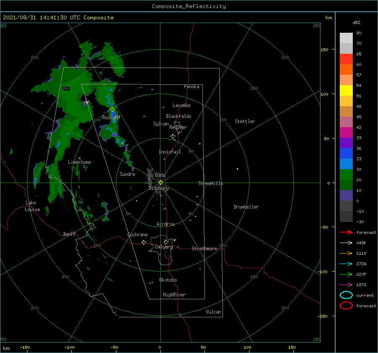Screen dimensions: 378x353
Task: Click the Calgary city label
Action: click(x=164, y=247)
